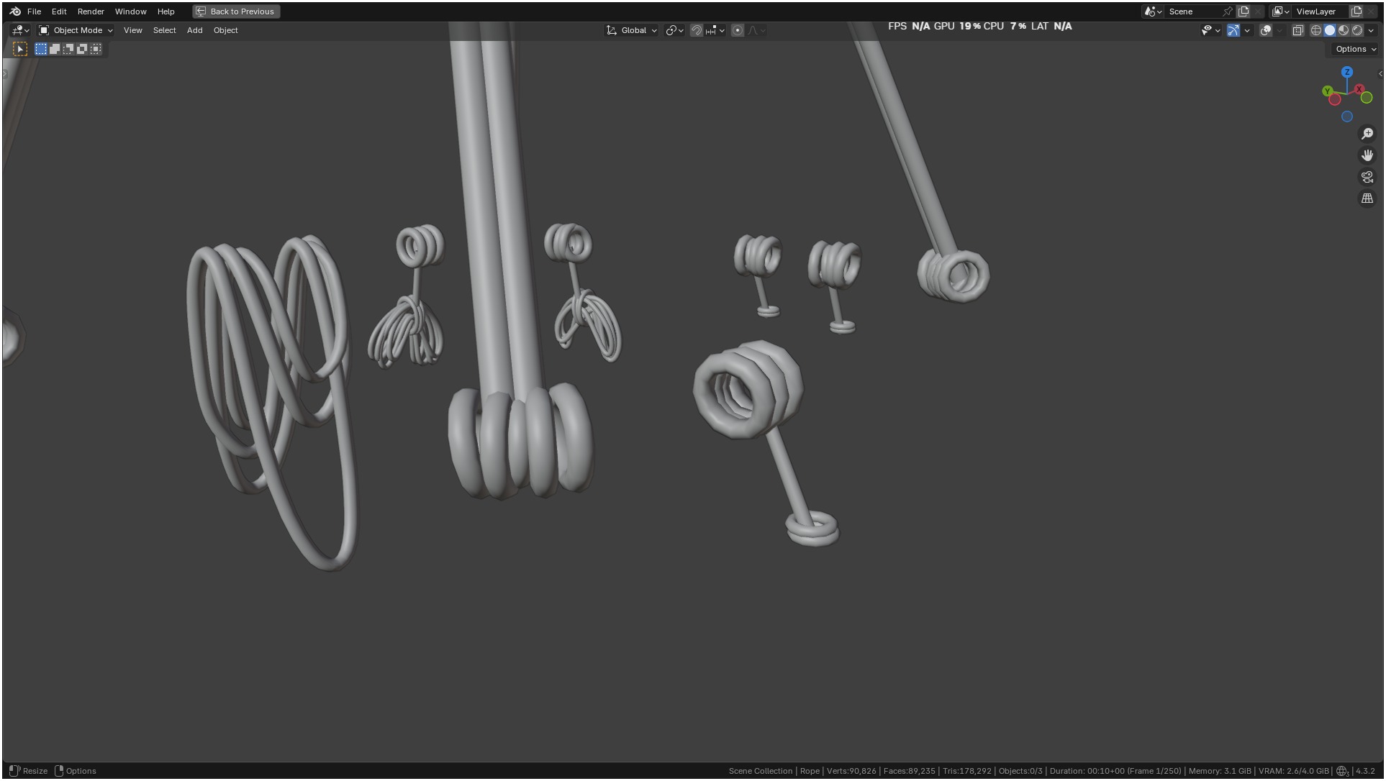Open the editor type selector
This screenshot has width=1386, height=781.
[x=20, y=30]
